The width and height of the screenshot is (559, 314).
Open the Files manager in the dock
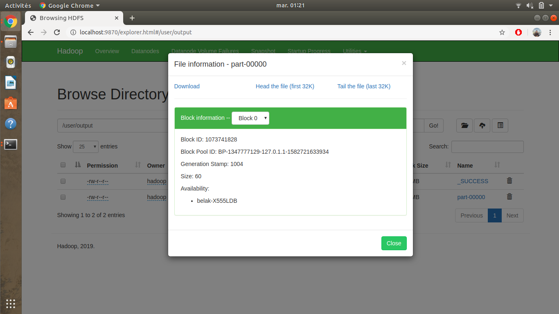point(11,42)
